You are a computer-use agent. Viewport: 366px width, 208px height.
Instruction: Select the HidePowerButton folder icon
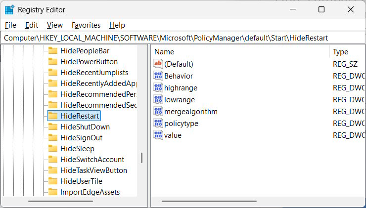point(53,62)
